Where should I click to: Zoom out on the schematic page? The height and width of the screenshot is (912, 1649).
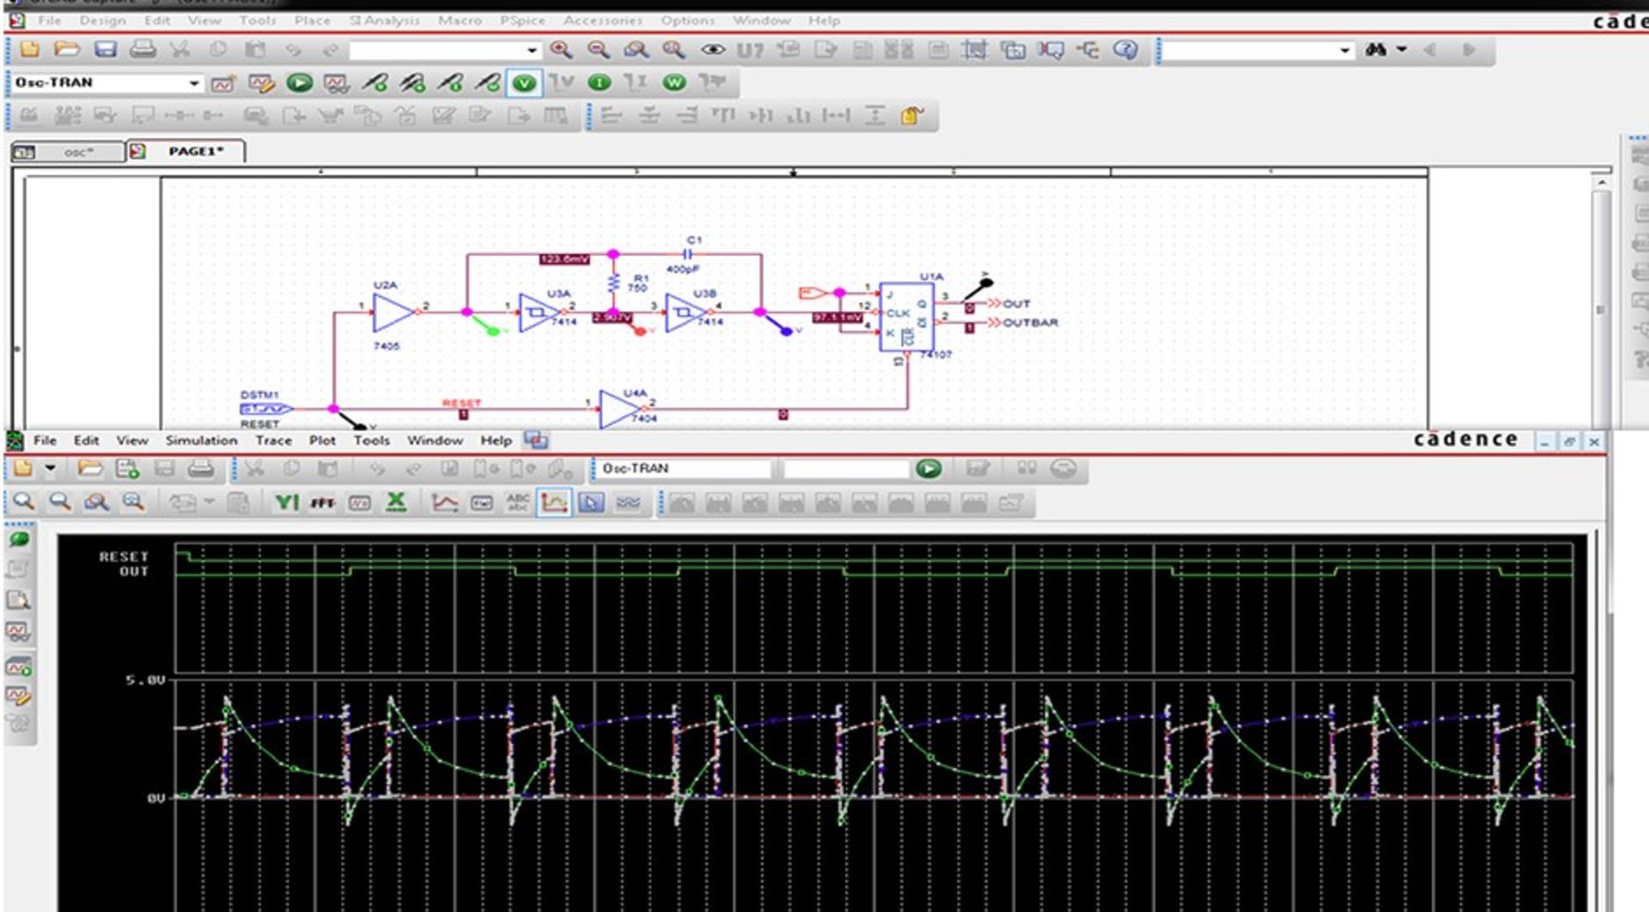point(599,50)
